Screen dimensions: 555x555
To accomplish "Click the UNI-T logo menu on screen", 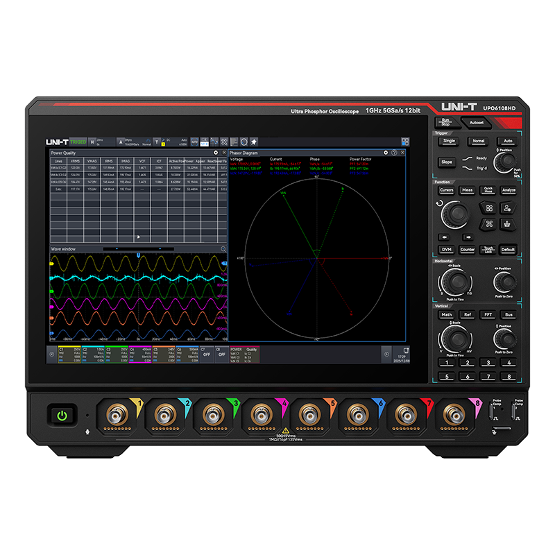I will [57, 142].
